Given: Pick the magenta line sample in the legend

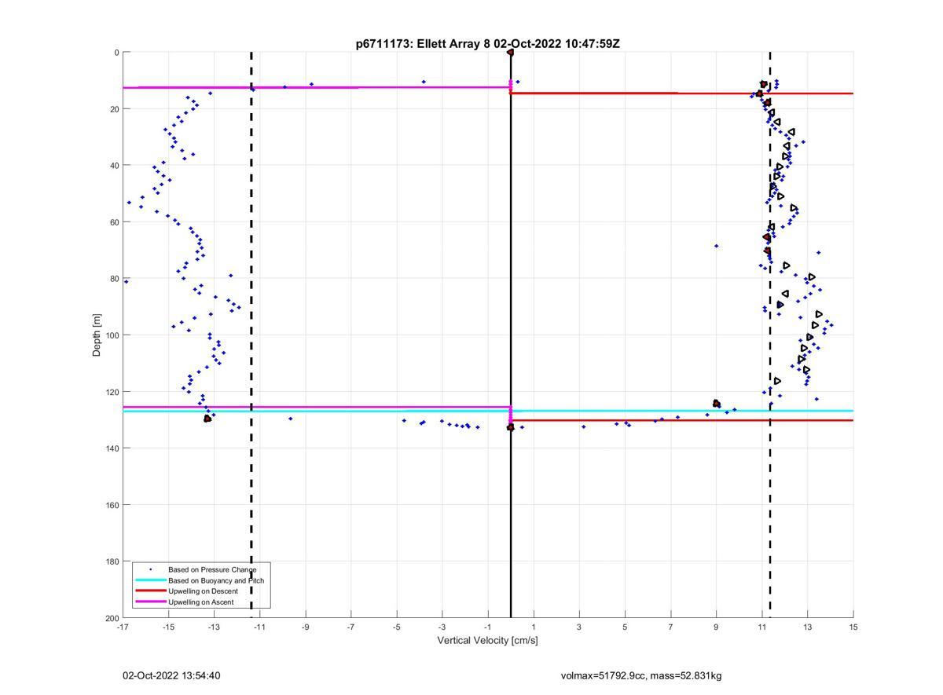Looking at the screenshot, I should 150,602.
